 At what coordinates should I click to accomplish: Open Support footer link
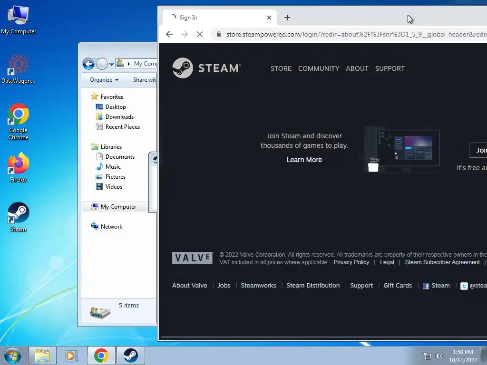tap(361, 286)
